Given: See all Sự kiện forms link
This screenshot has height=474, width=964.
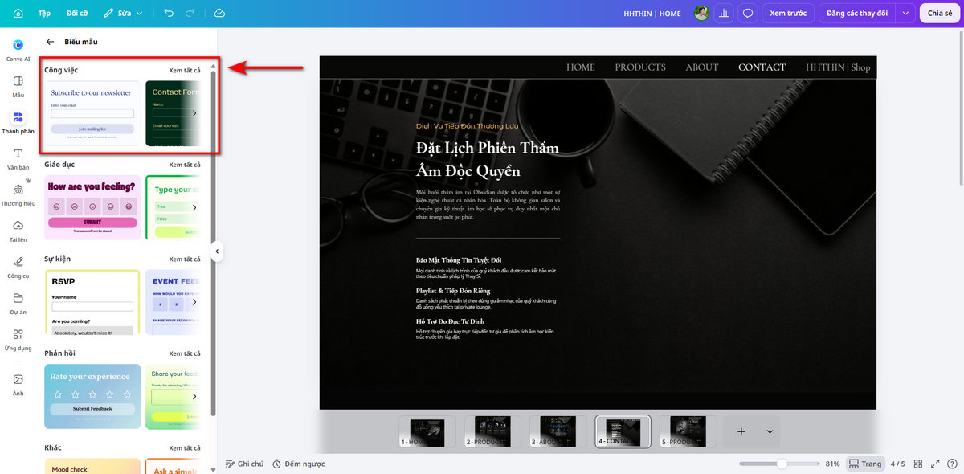Looking at the screenshot, I should point(185,259).
